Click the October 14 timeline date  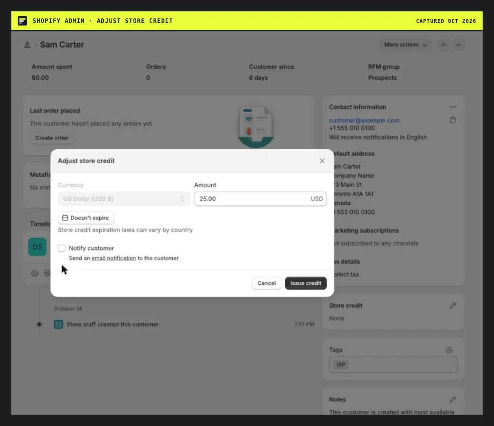pos(68,309)
